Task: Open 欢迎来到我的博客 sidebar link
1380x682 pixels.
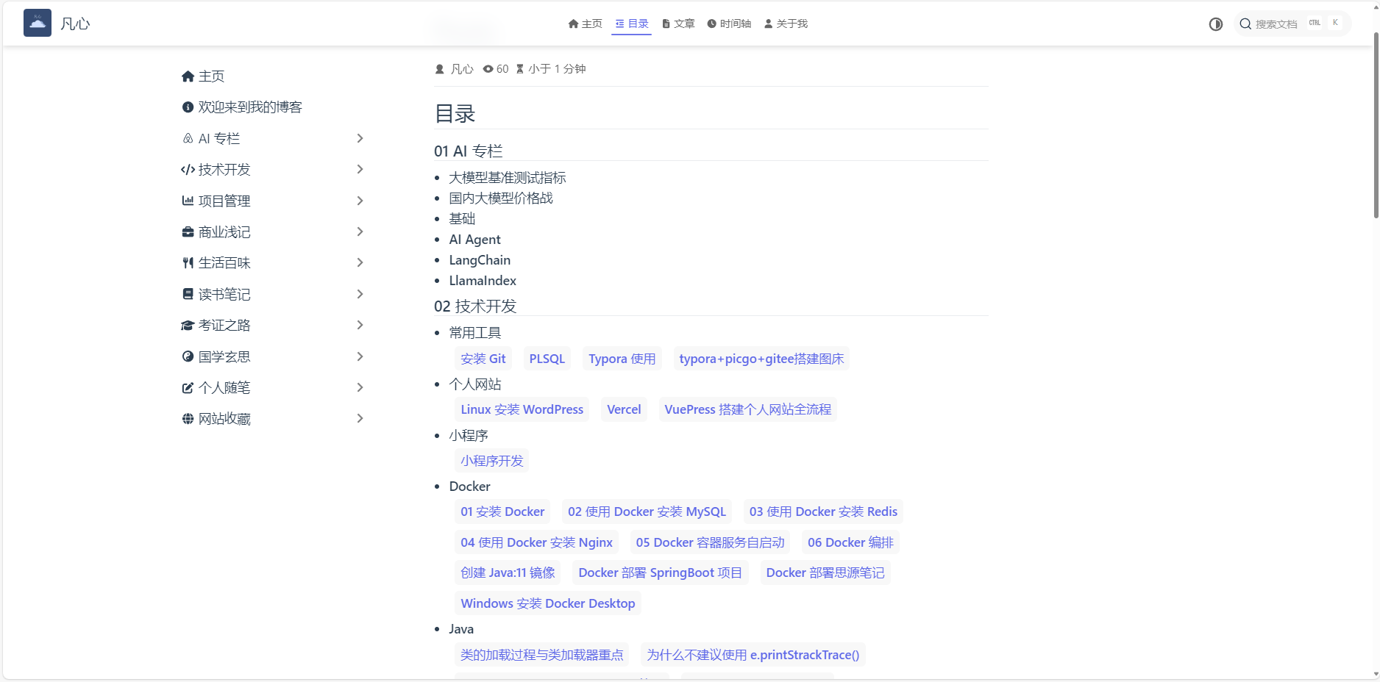Action: pos(250,107)
